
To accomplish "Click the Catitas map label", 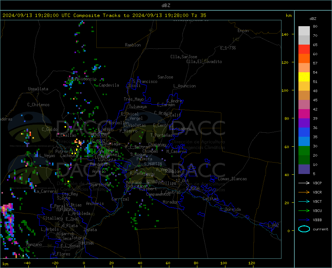I will (210, 199).
